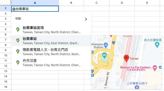The width and height of the screenshot is (164, 91).
Task: Click cell A1 input containing @台南車站
Action: tap(35, 9)
